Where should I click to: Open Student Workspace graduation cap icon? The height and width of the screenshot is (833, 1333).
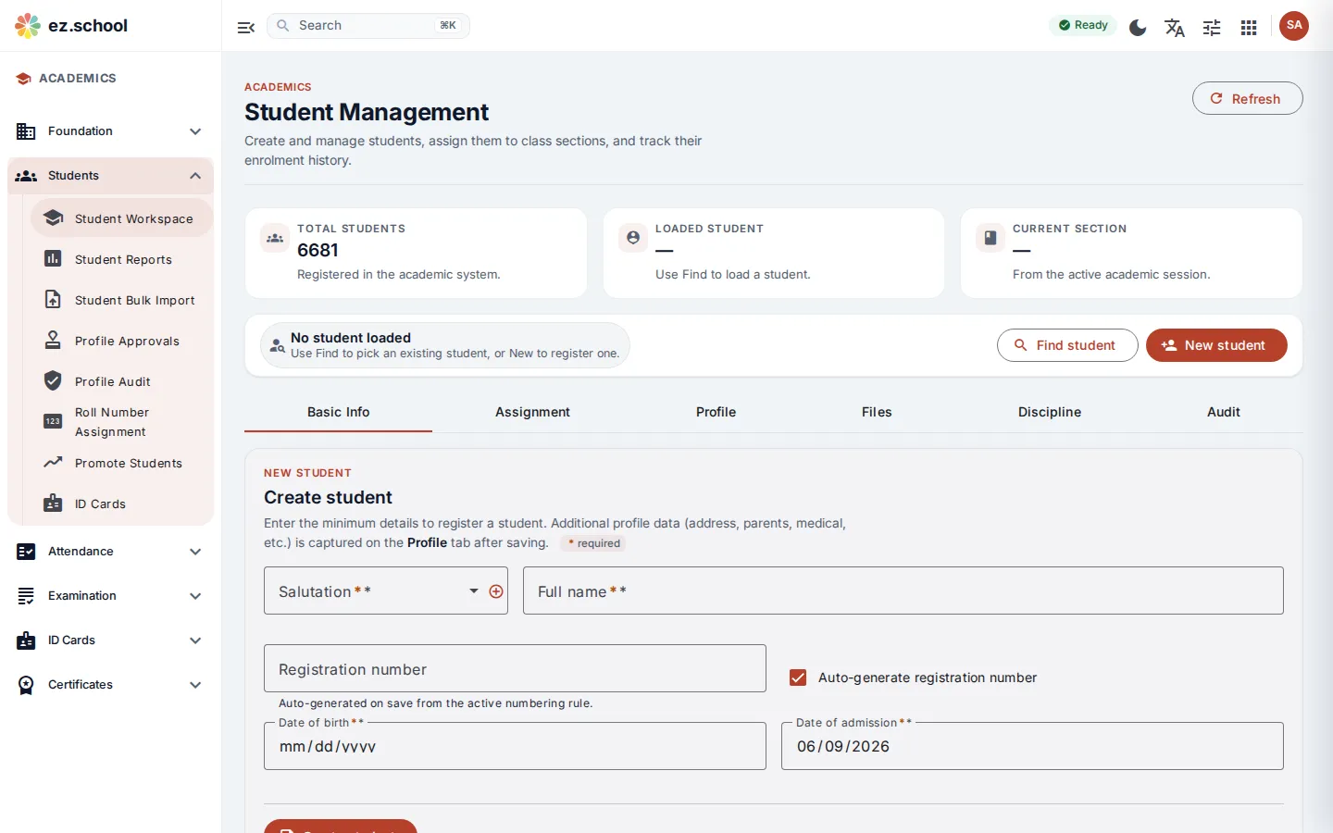tap(53, 218)
